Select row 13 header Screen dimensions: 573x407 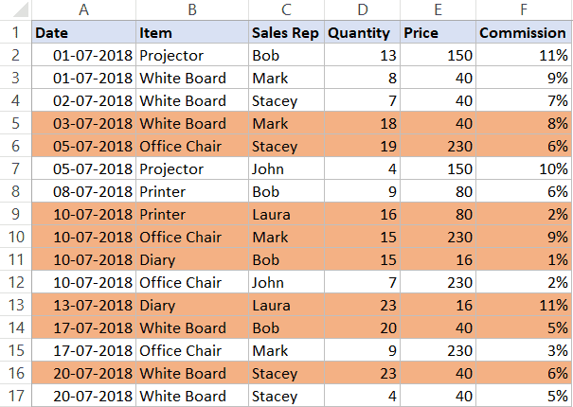16,305
